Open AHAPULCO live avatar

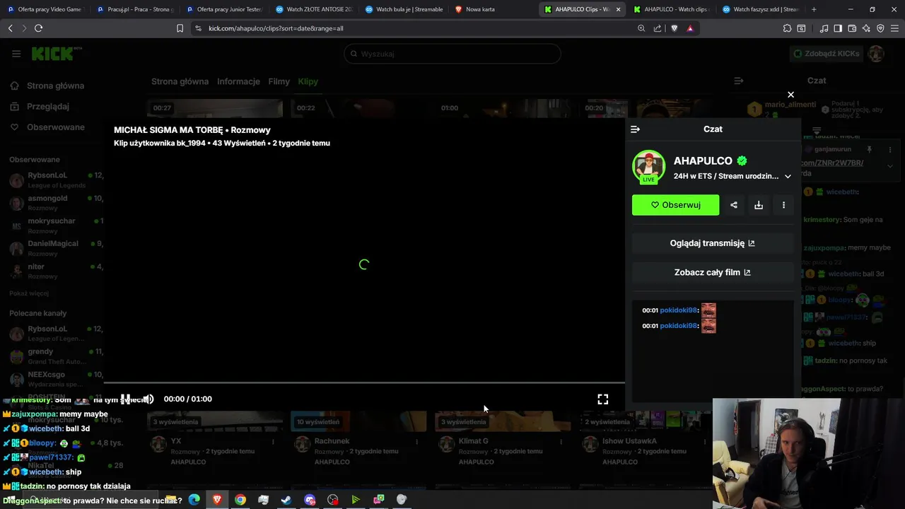coord(648,167)
